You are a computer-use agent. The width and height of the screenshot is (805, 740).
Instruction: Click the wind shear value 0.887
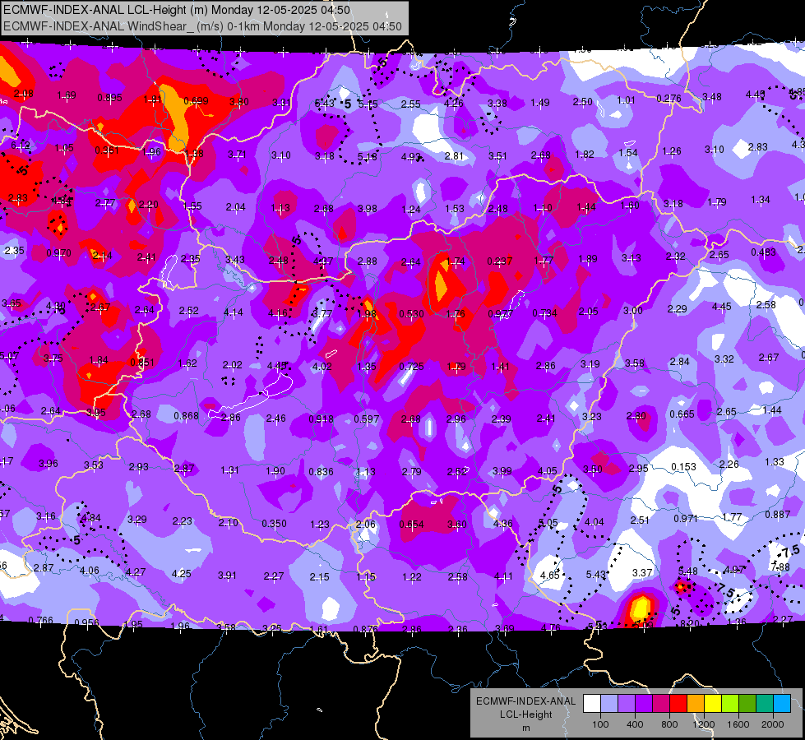(778, 515)
